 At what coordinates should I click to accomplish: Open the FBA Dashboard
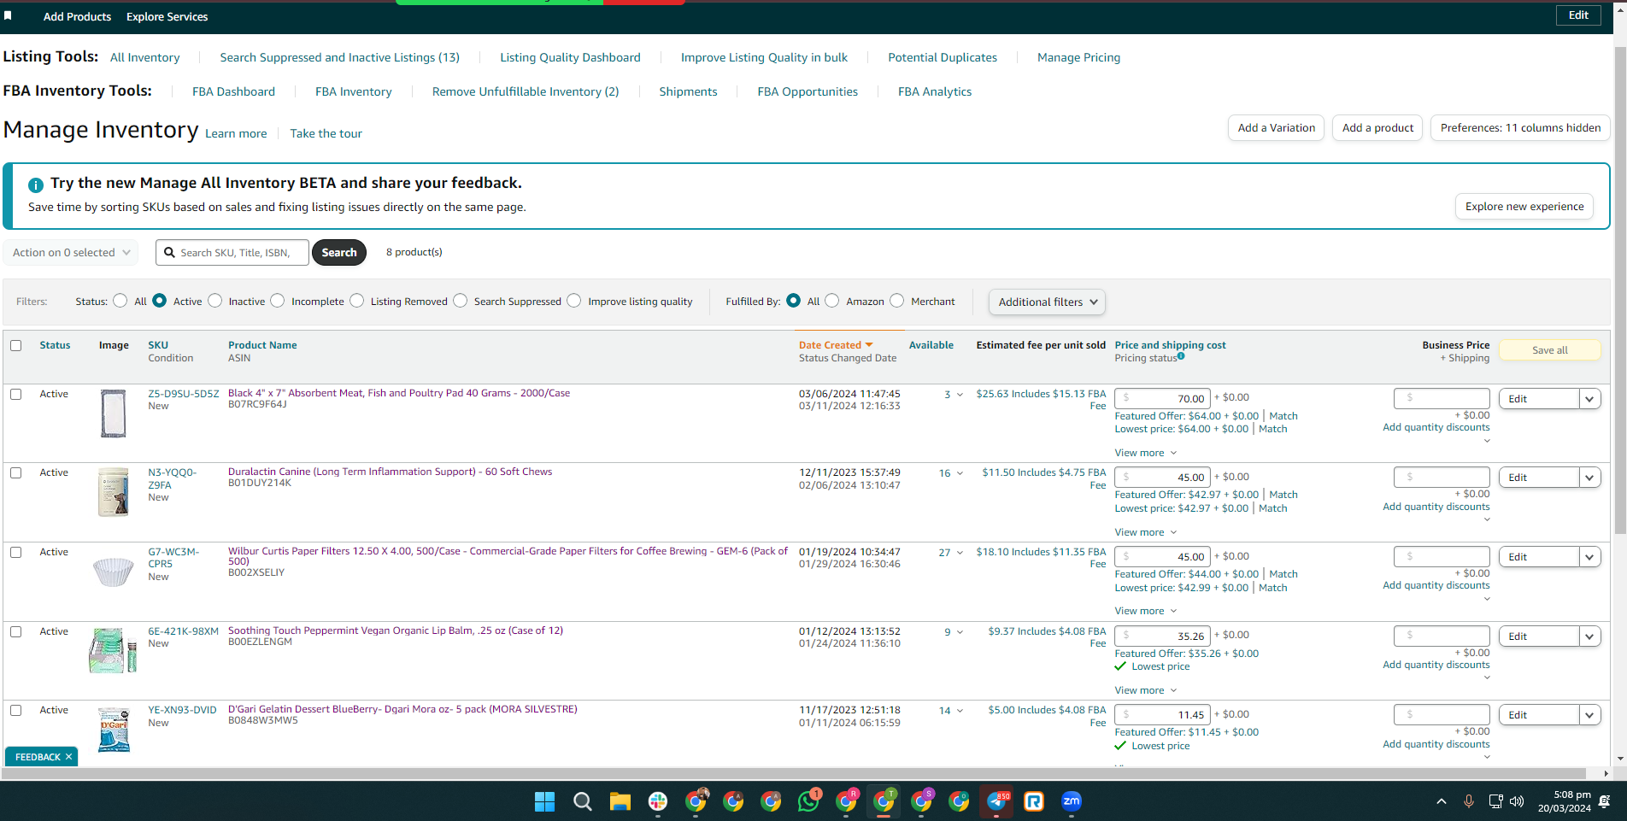233,92
